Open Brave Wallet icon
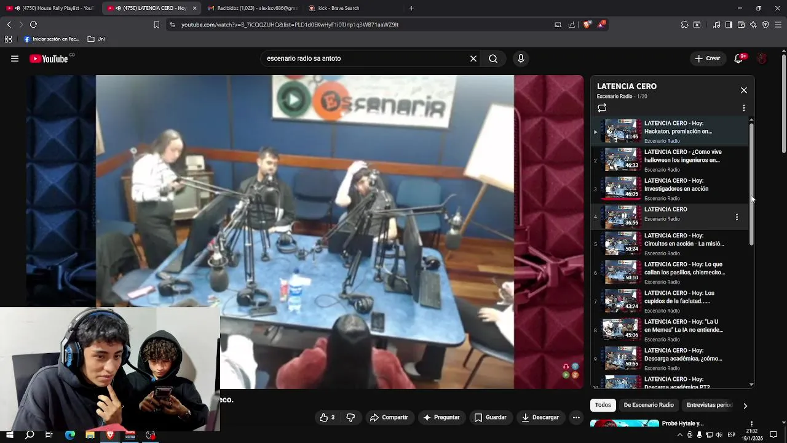 pyautogui.click(x=741, y=25)
